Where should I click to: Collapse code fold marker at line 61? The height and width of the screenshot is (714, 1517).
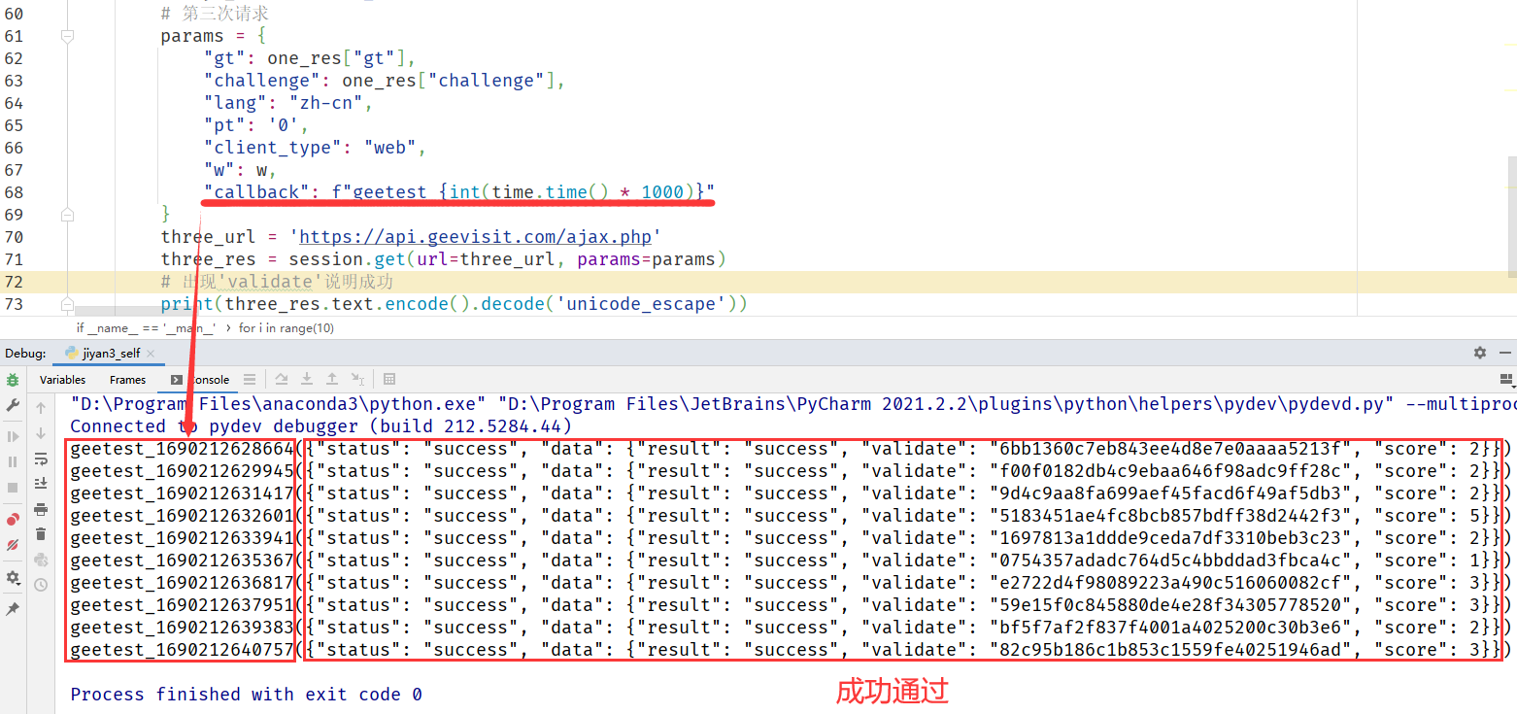coord(67,36)
